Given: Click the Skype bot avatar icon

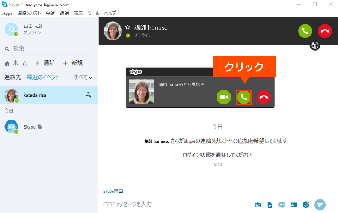Looking at the screenshot, I should (11, 127).
